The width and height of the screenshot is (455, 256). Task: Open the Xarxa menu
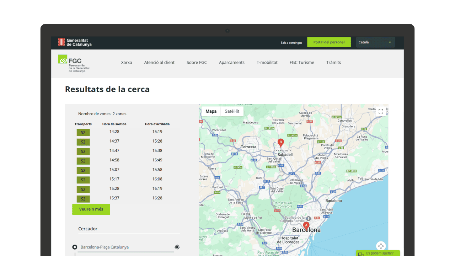click(x=127, y=63)
